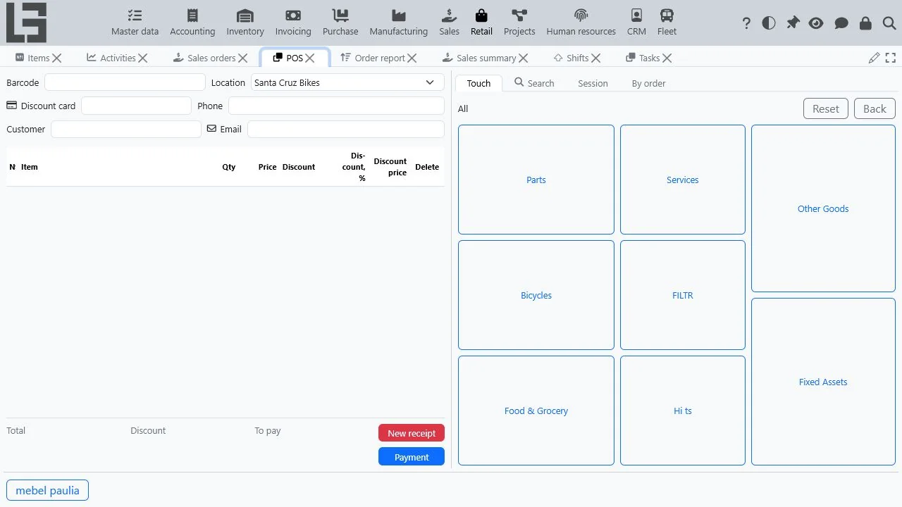
Task: Click the mebel paulia user button
Action: [48, 490]
